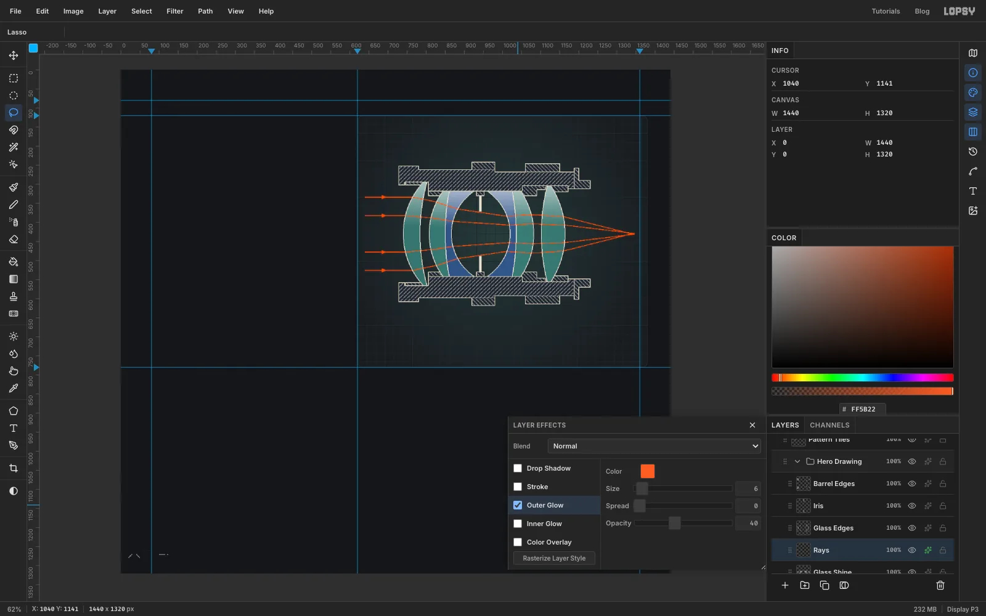Select the Gradient tool

point(14,279)
